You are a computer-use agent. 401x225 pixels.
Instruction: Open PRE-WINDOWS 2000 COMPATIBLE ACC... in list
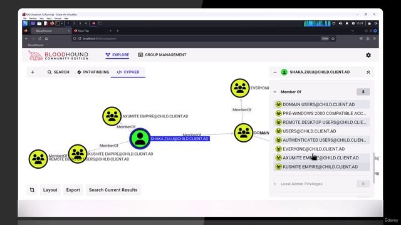(321, 113)
